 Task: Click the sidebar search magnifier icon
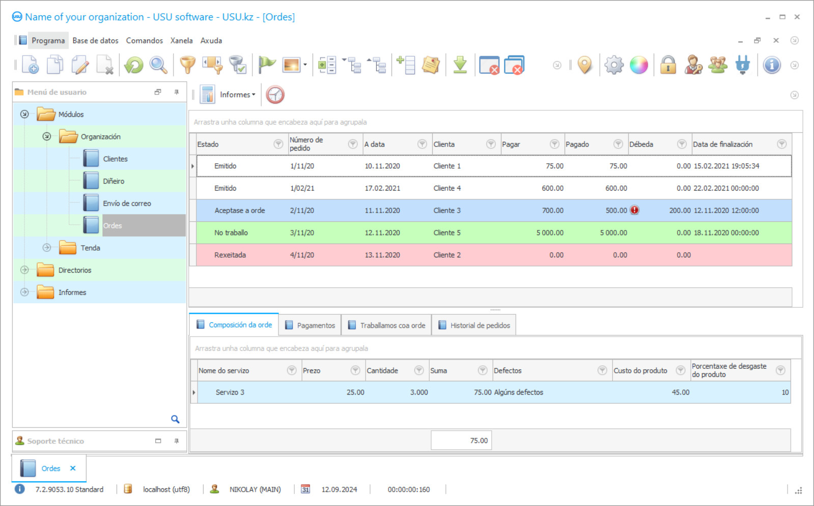click(x=175, y=419)
